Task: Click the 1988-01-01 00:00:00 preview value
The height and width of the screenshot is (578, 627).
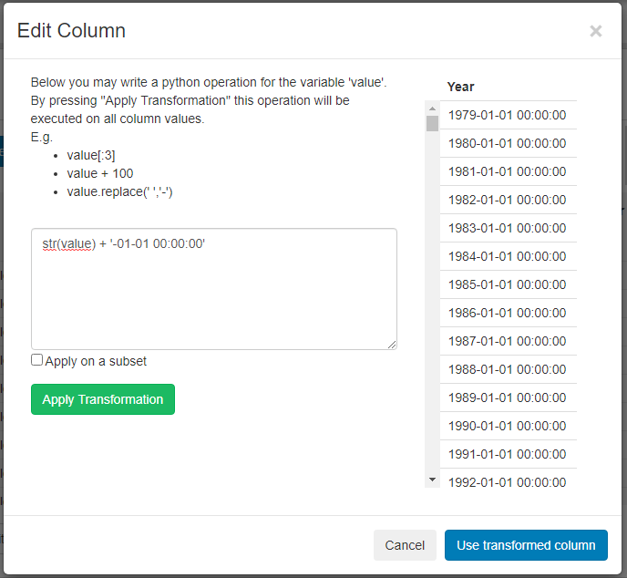Action: pos(507,369)
